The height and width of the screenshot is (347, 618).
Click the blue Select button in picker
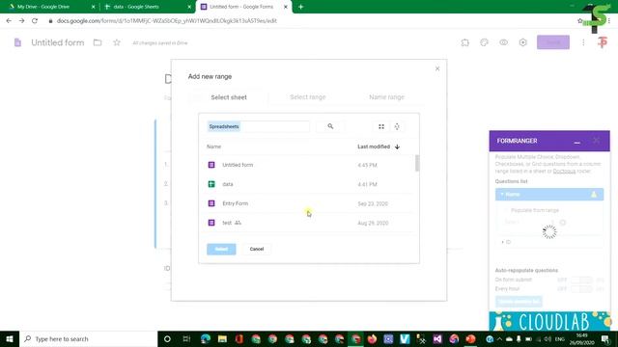[221, 249]
